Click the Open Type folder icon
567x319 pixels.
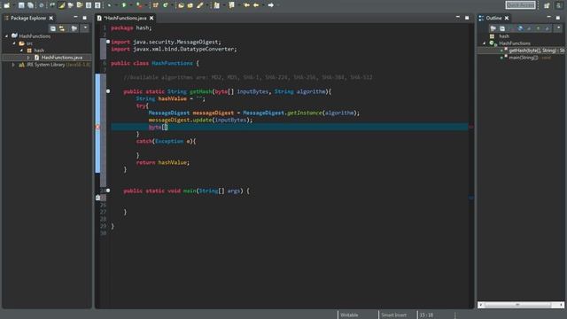point(181,5)
